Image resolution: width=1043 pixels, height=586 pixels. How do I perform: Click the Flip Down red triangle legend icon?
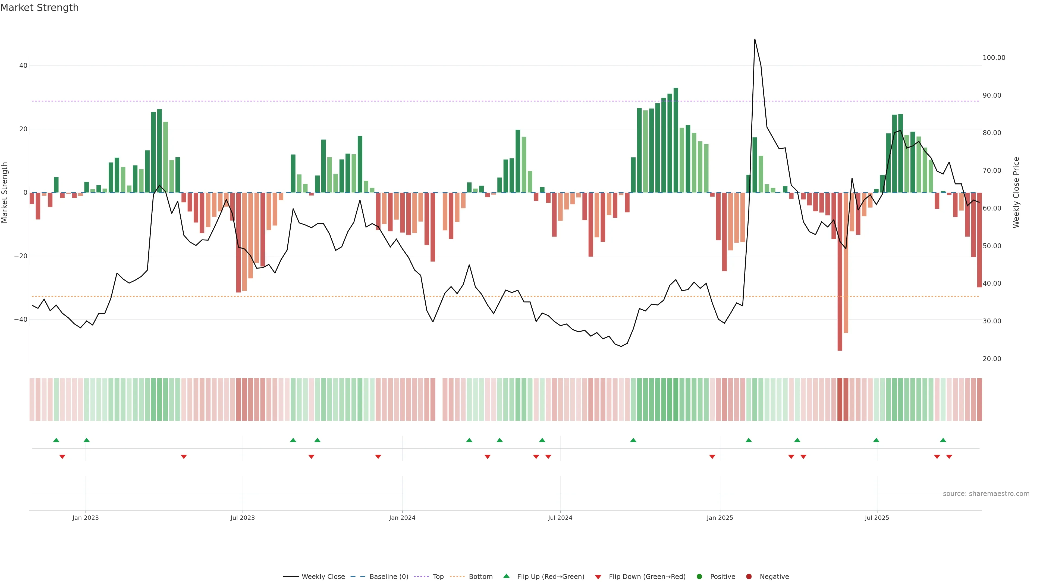(x=598, y=577)
